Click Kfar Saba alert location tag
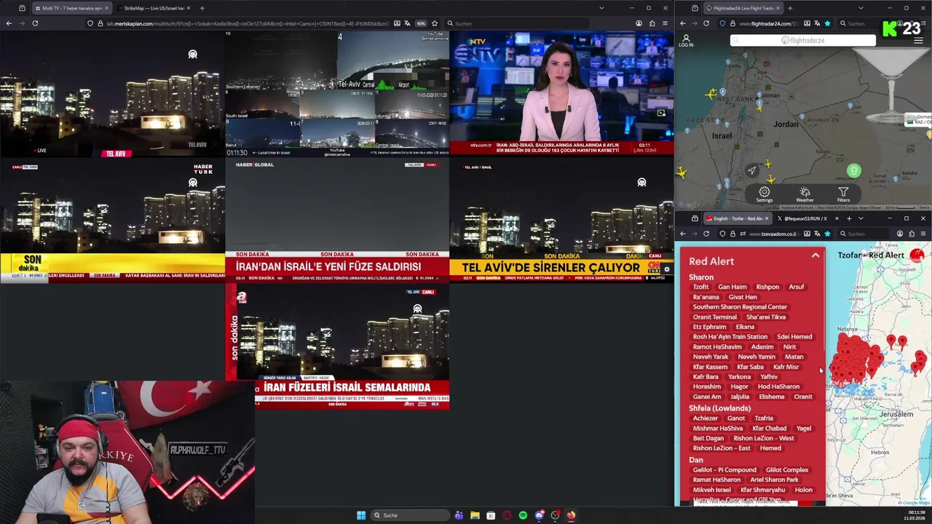 [750, 367]
